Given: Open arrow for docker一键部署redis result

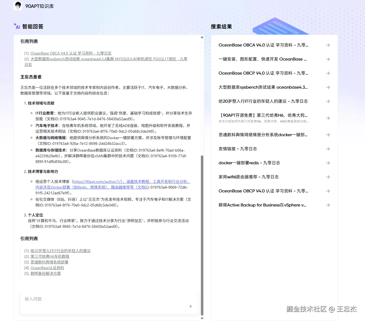Looking at the screenshot, I should click(328, 163).
